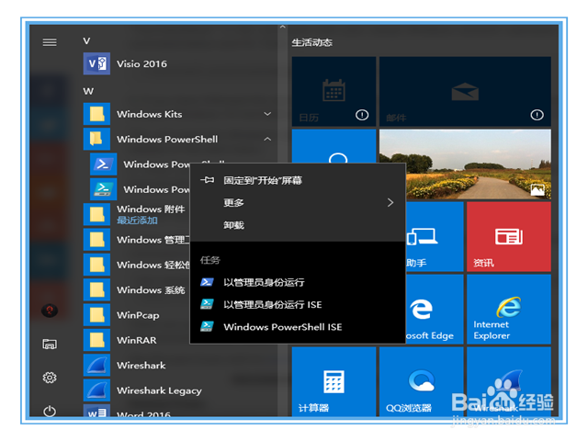Click the Windows 系统 folder icon
Image resolution: width=588 pixels, height=441 pixels.
[96, 290]
